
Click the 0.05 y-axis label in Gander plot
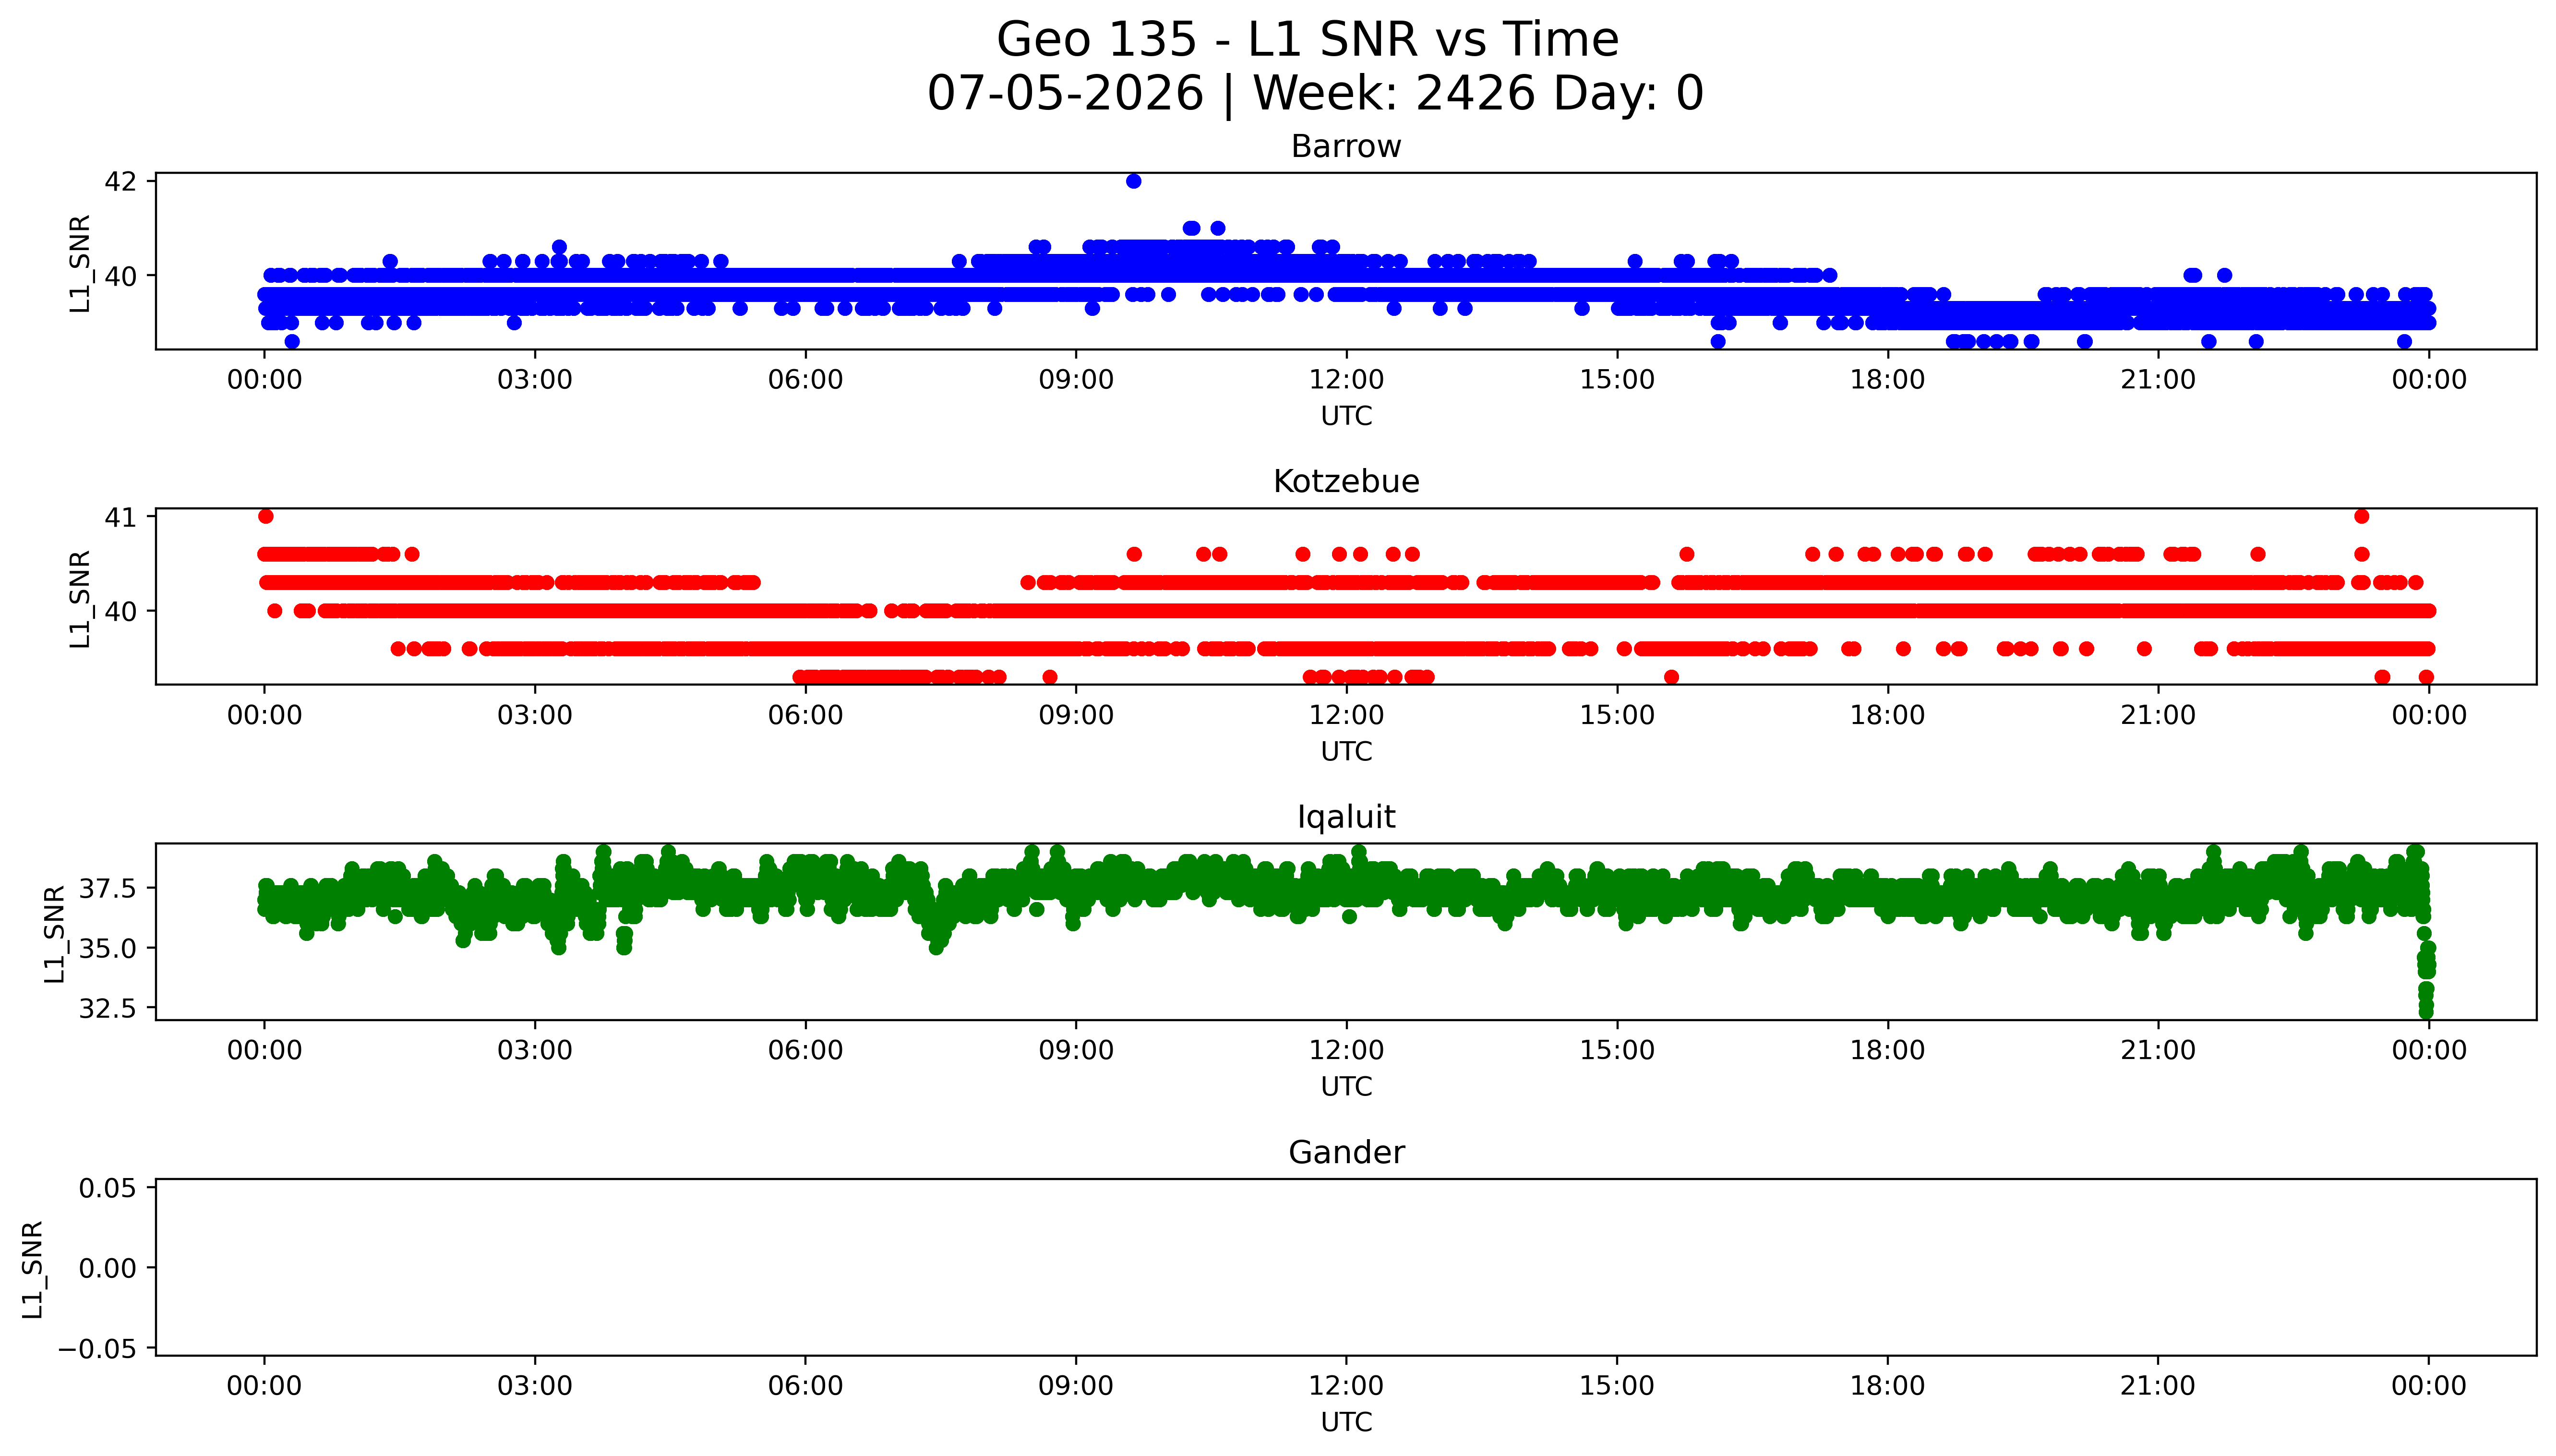[x=108, y=1188]
